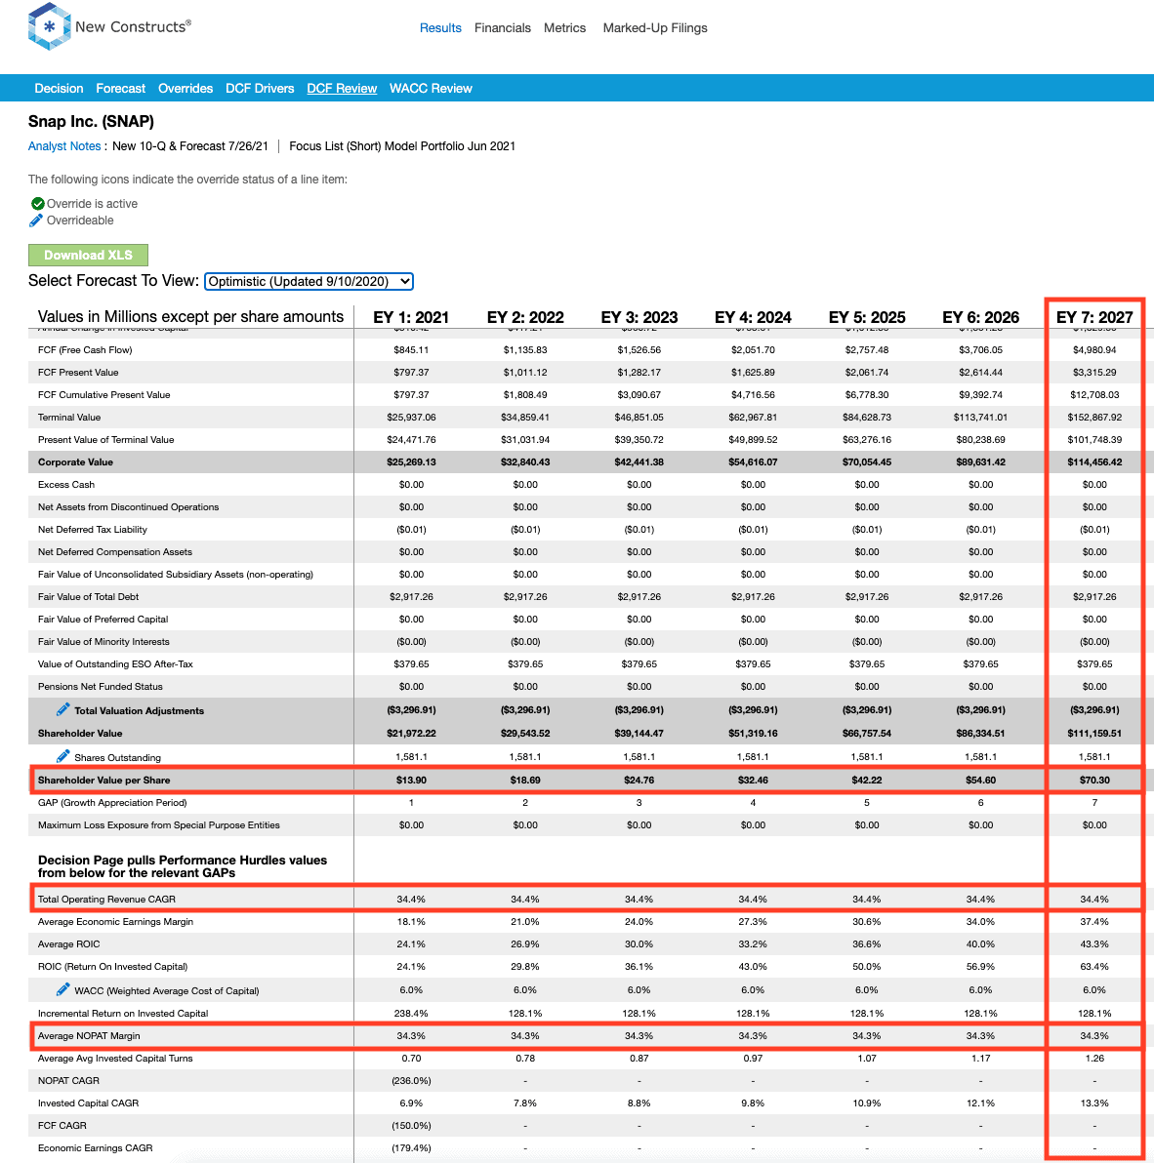
Task: Click pencil icon beside Shares Outstanding
Action: (63, 756)
